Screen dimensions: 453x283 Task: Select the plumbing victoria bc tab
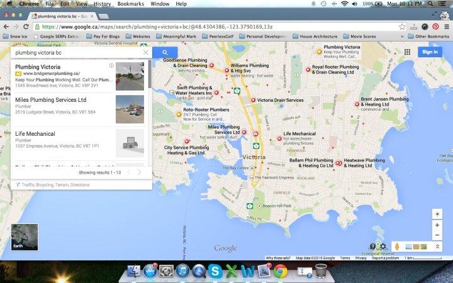[x=63, y=16]
